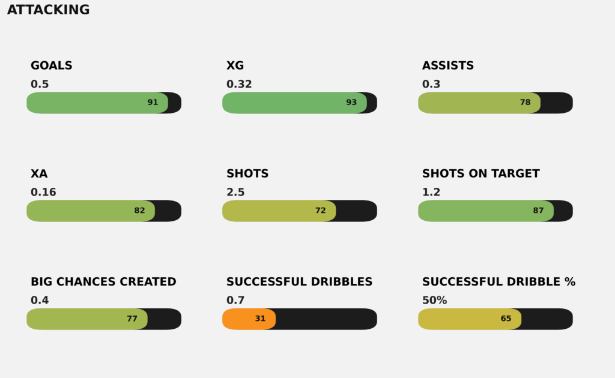This screenshot has height=378, width=615.
Task: Select the GOALS stat label
Action: pos(52,66)
